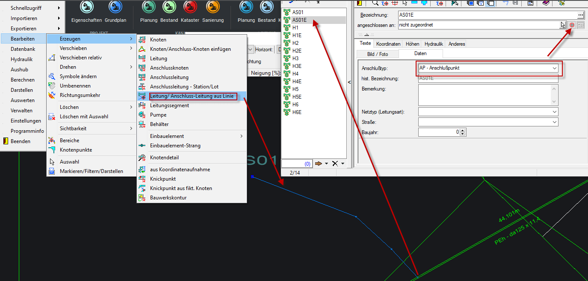Click the green Bestand icon next to Kataster
Screen dimensions: 588x281
169,7
